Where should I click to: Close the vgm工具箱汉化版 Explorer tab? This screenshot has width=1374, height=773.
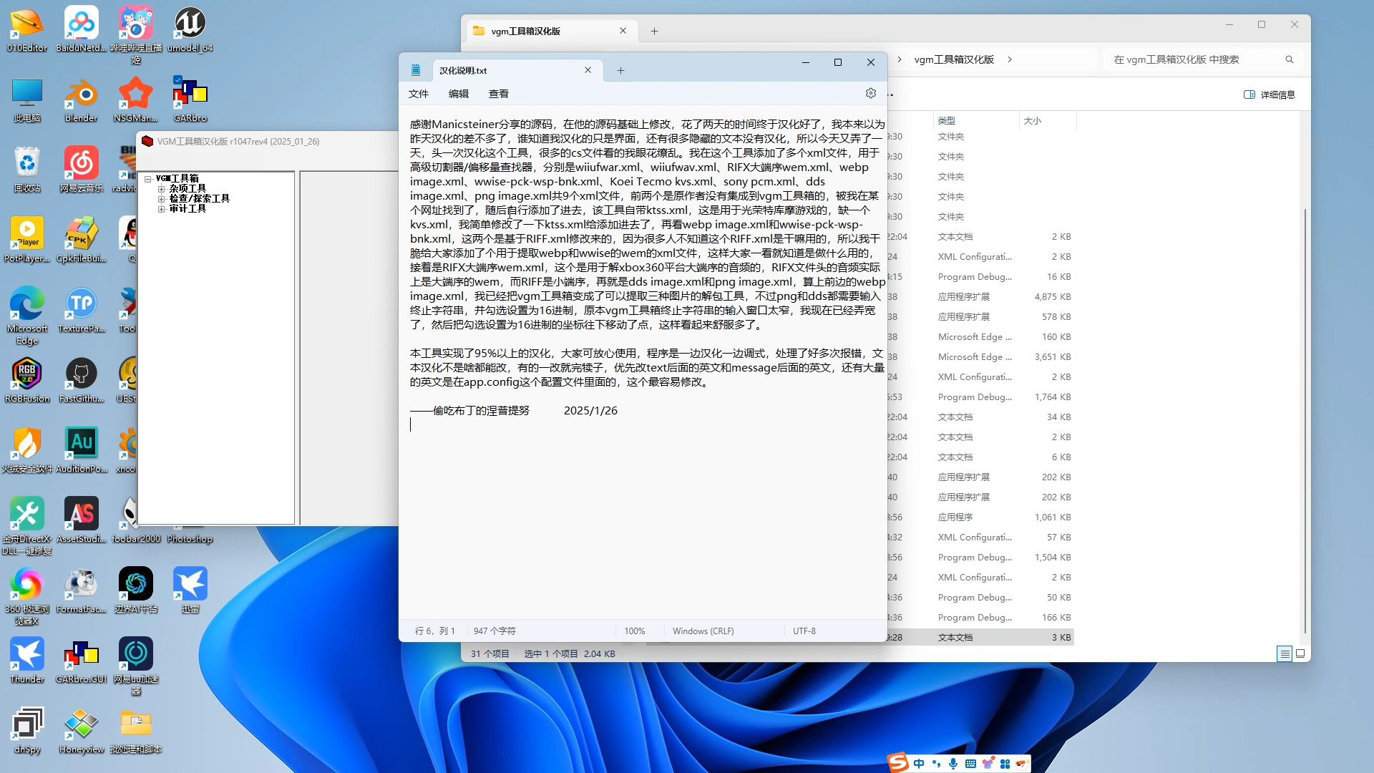623,31
